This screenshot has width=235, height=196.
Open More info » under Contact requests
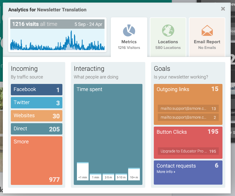pos(166,172)
